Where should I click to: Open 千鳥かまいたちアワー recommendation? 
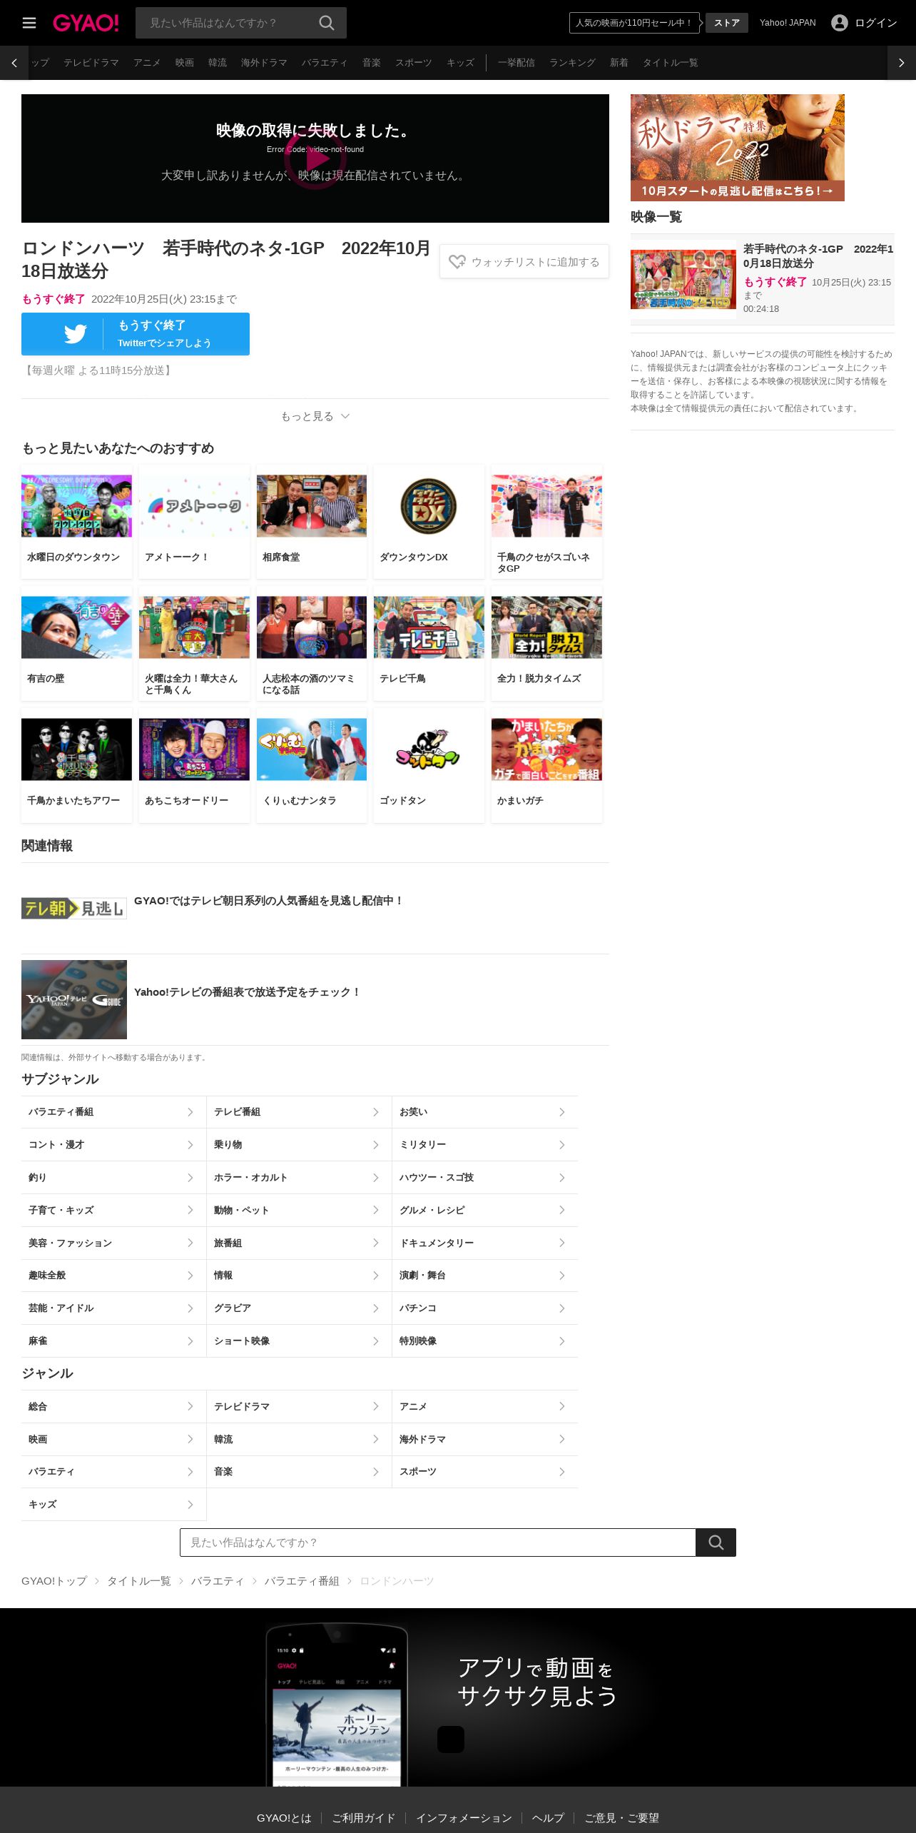tap(76, 765)
